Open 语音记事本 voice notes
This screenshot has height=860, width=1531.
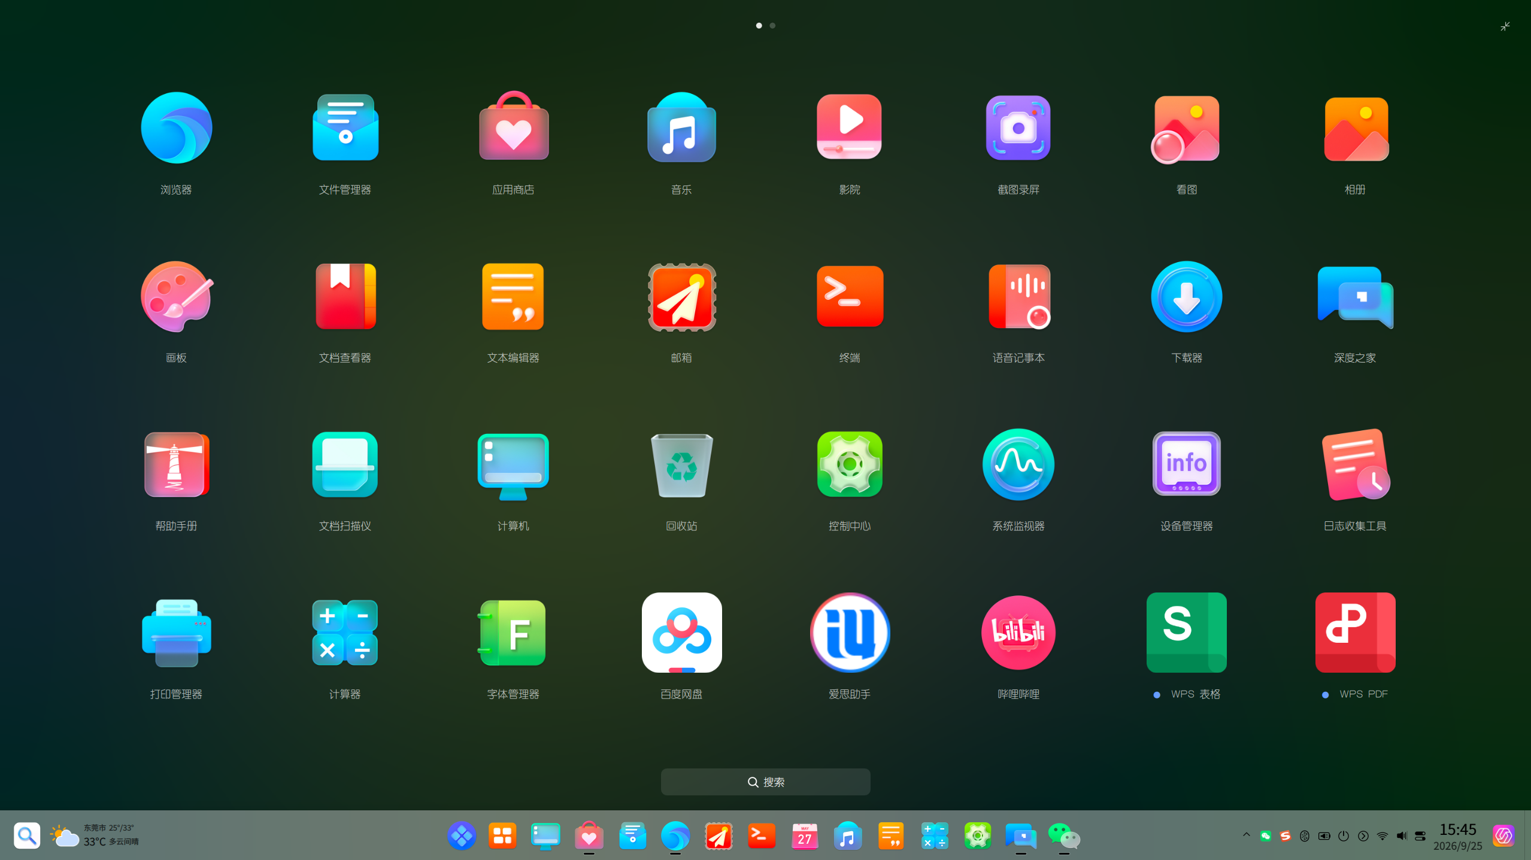(x=1019, y=296)
